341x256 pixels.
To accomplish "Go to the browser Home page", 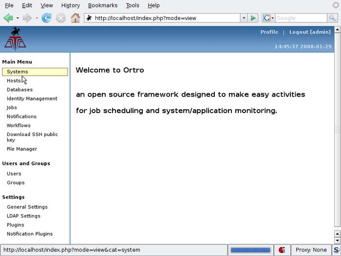I will tap(76, 18).
